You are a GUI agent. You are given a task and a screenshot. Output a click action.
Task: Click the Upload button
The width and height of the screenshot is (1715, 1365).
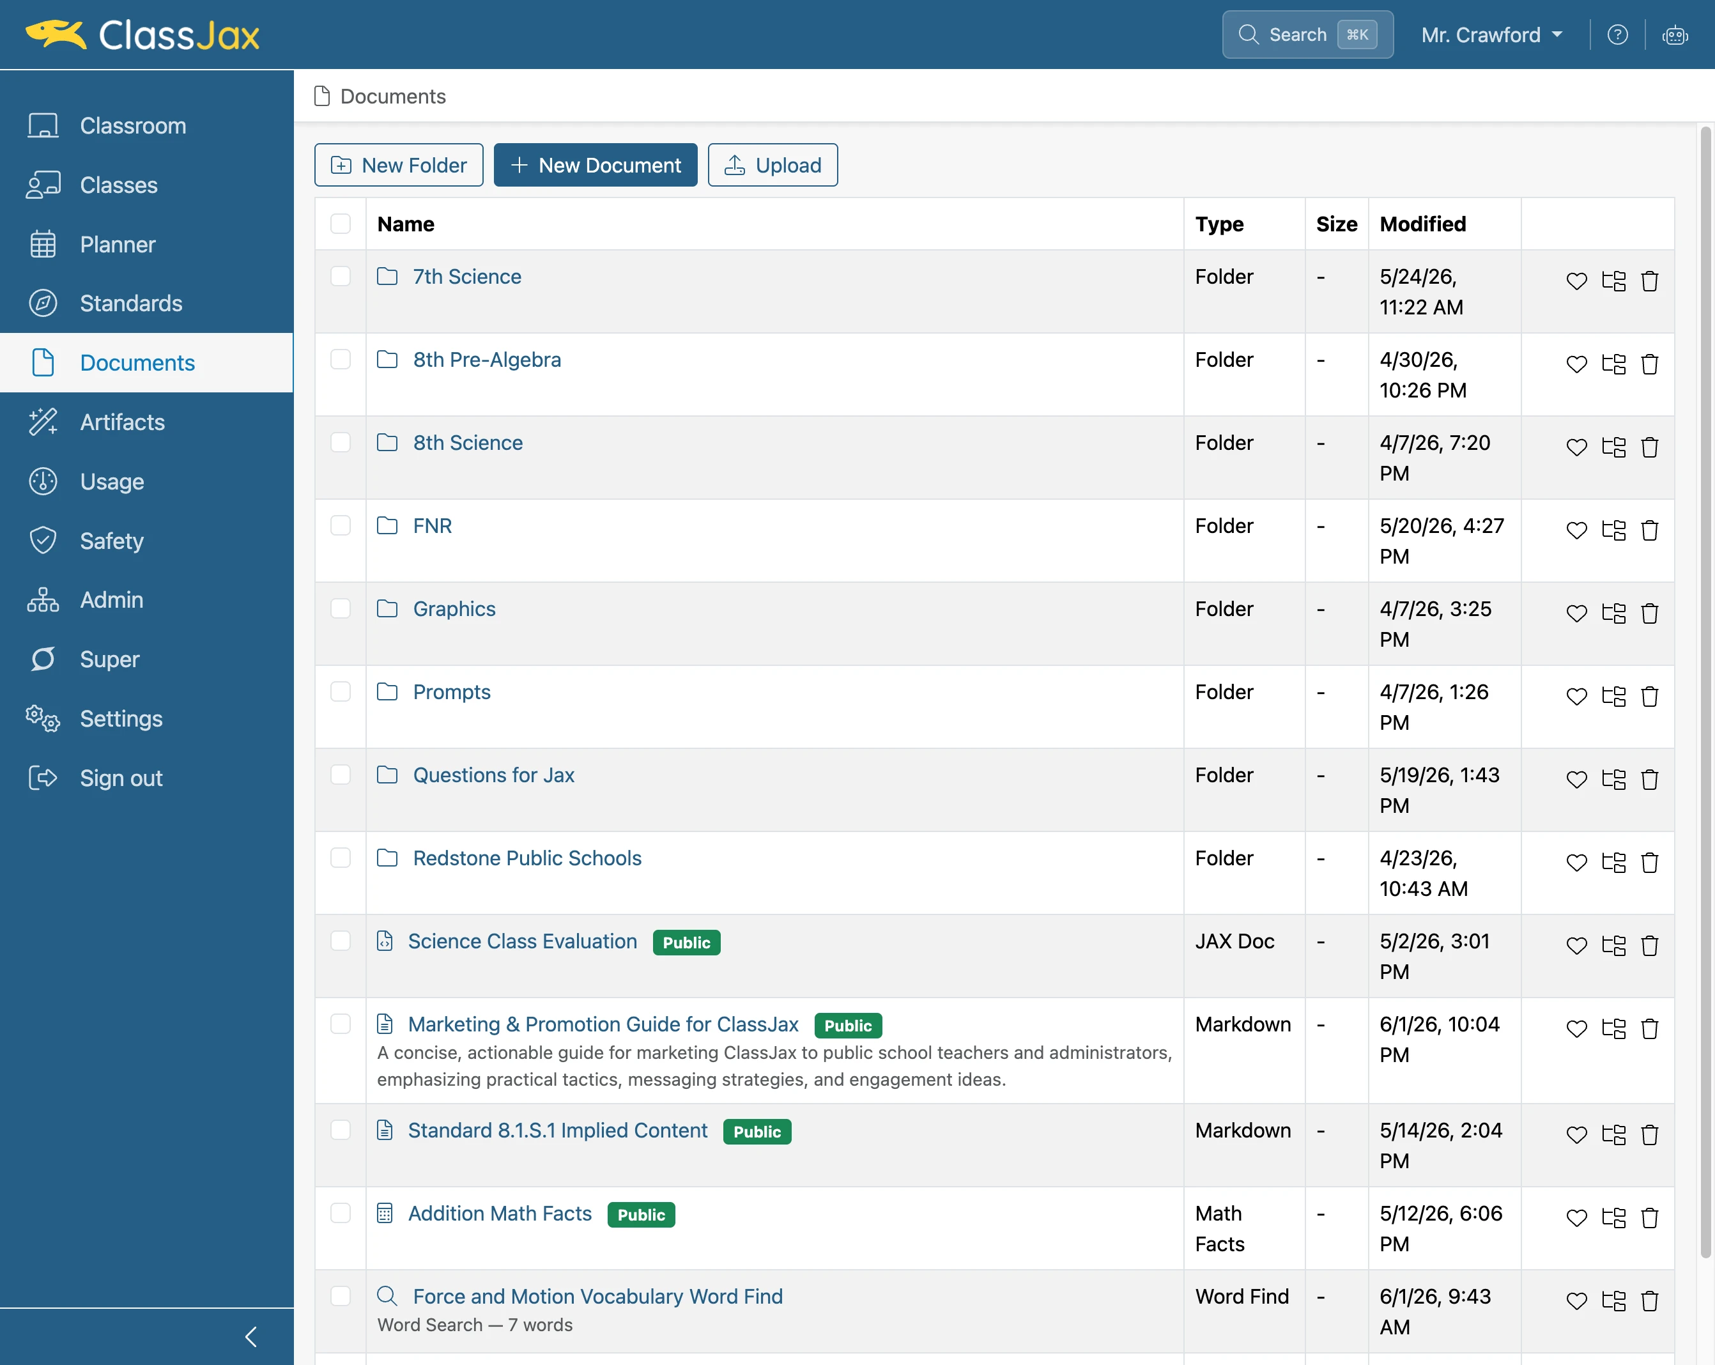773,165
